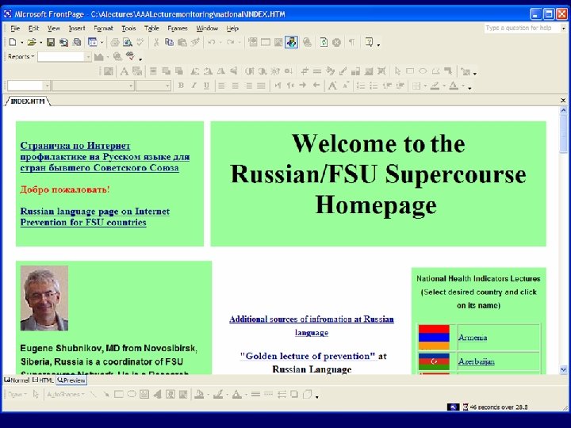
Task: Toggle Justify alignment
Action: click(x=261, y=86)
